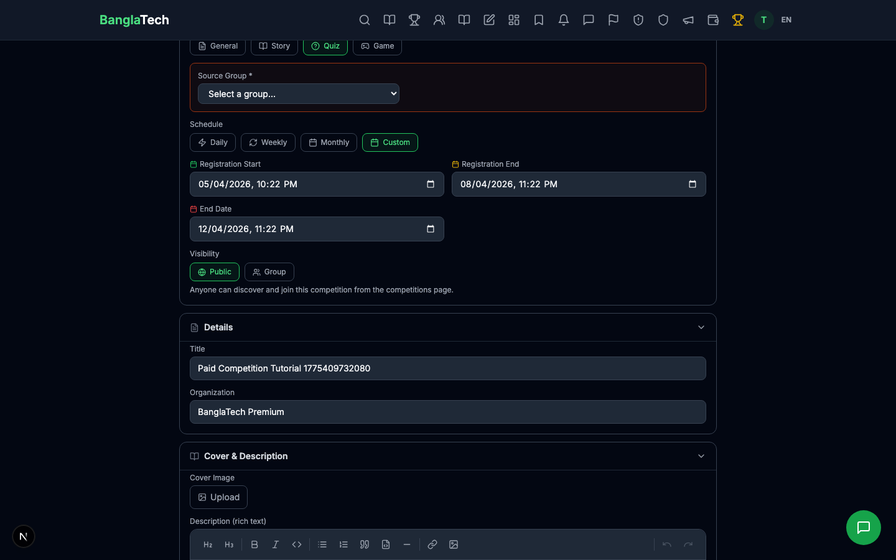Select the Game tab

point(377,45)
